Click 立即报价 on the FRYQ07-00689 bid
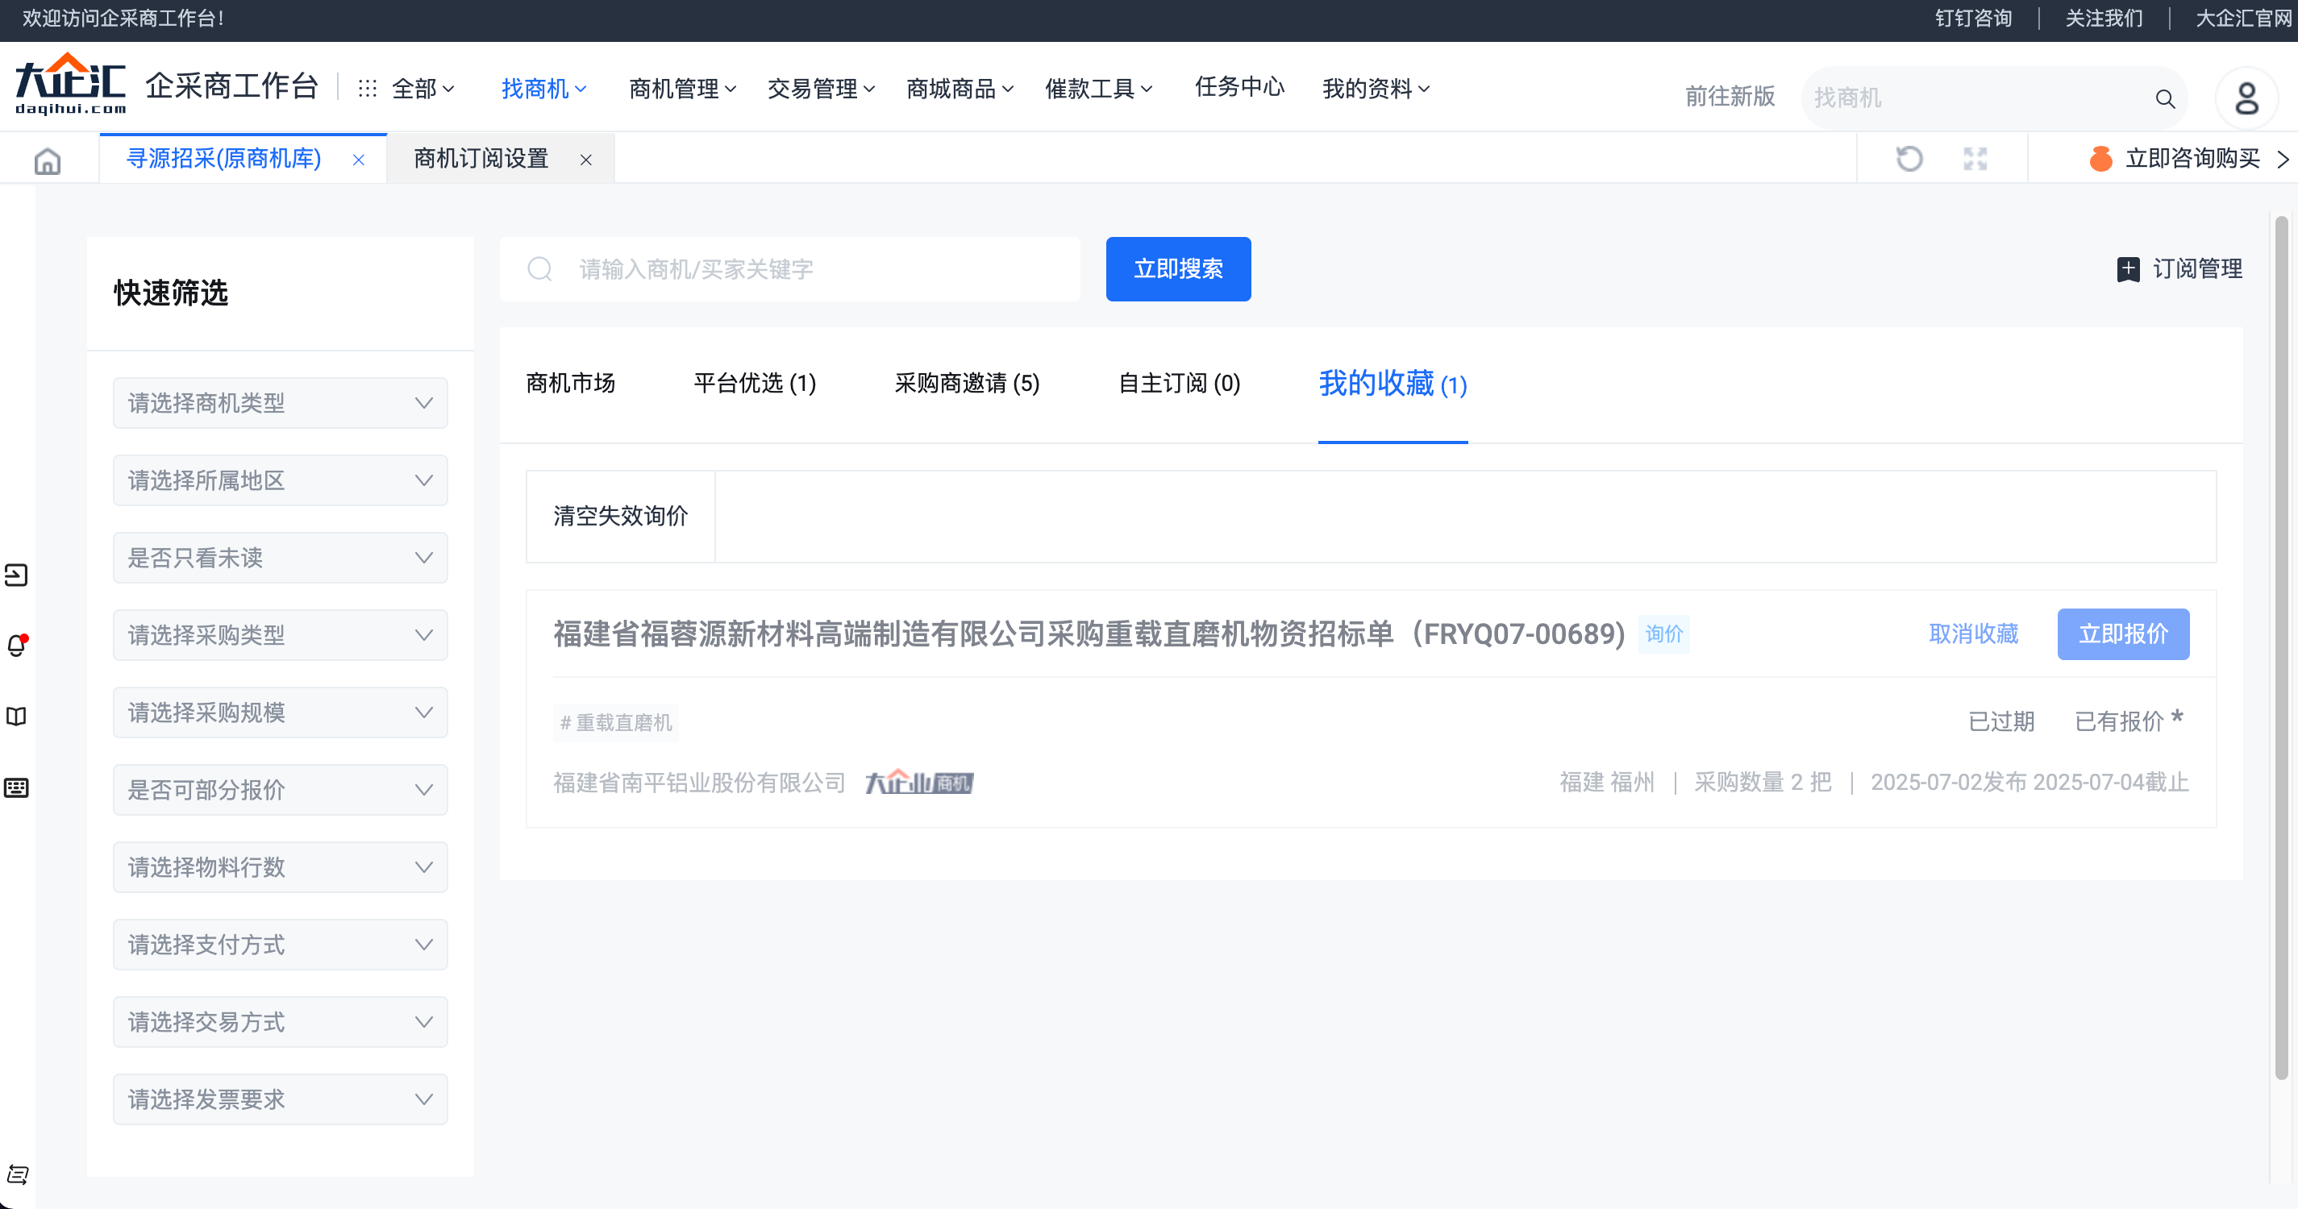2298x1209 pixels. pyautogui.click(x=2123, y=634)
